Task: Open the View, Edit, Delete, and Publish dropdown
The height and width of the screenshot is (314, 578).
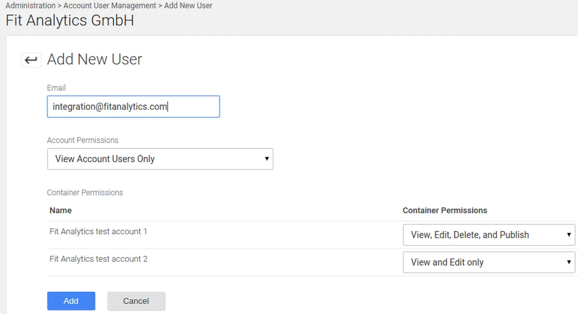Action: (489, 235)
